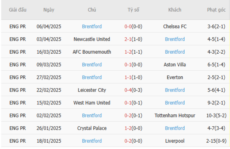Open Newcastle United team link

tap(92, 39)
